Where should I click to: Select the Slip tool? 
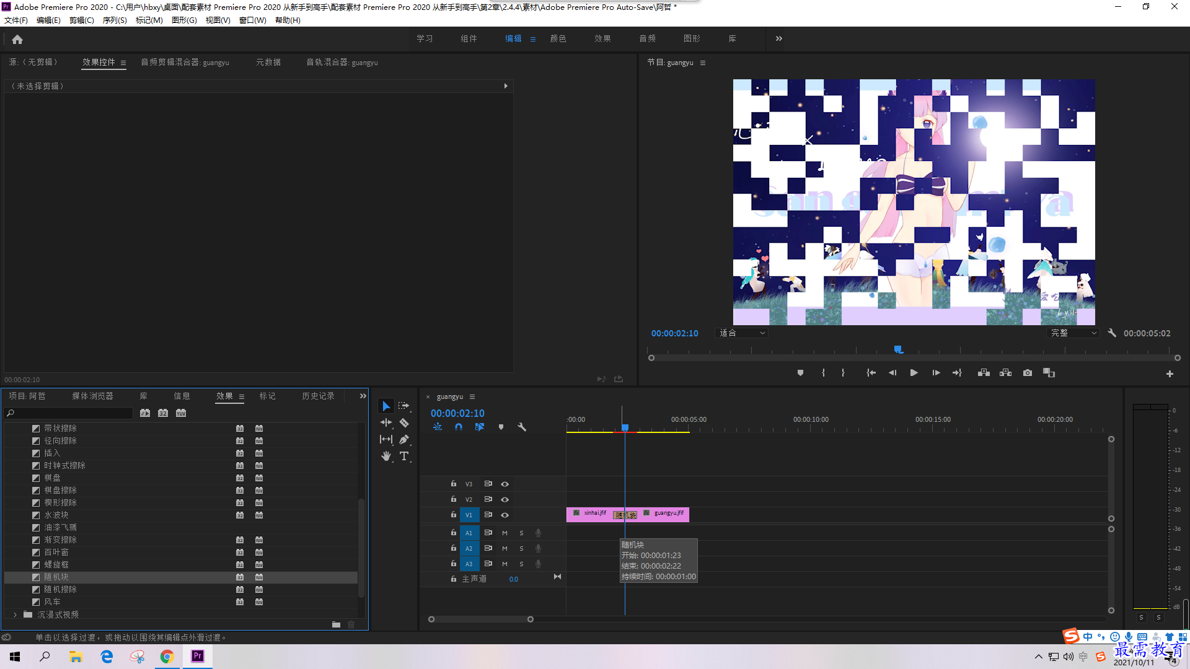point(386,439)
